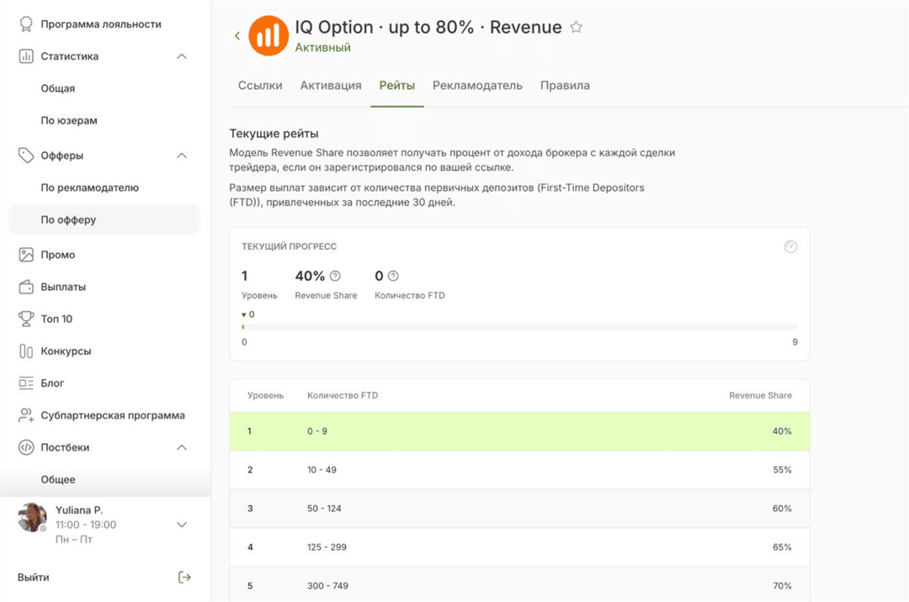Go back using the left chevron
The image size is (909, 602).
237,36
